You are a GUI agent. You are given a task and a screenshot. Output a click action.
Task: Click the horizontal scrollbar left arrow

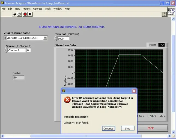click(2, 136)
